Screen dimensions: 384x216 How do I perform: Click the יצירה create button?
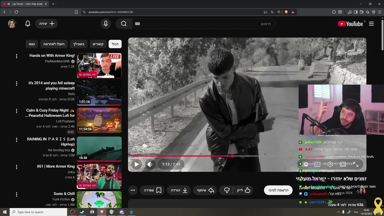pos(46,24)
